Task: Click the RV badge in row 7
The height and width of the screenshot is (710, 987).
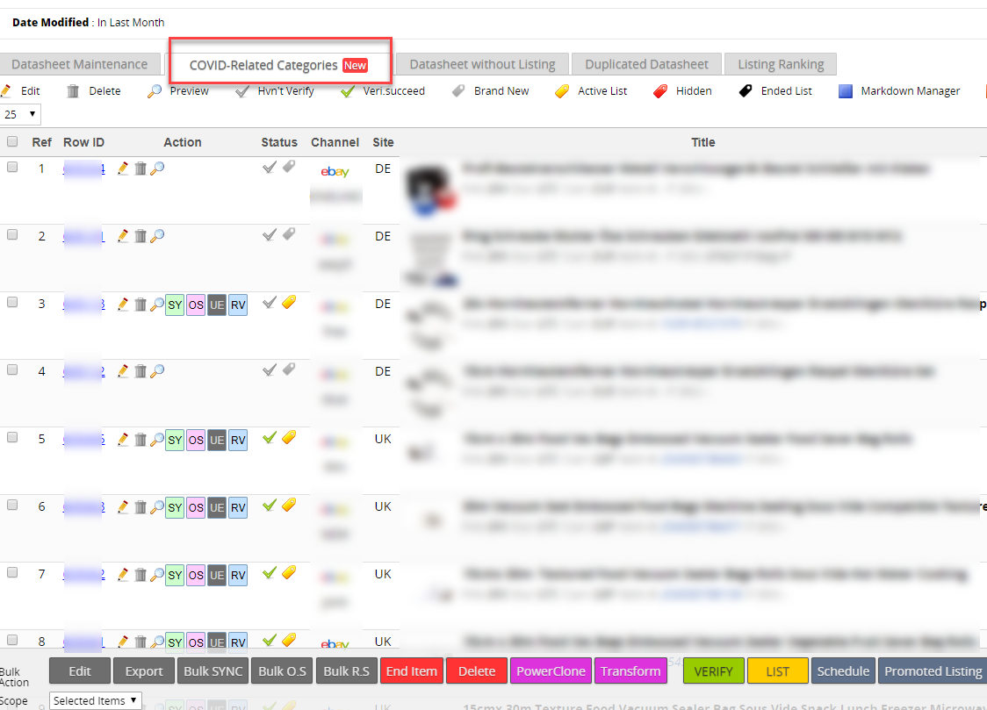Action: pos(238,575)
